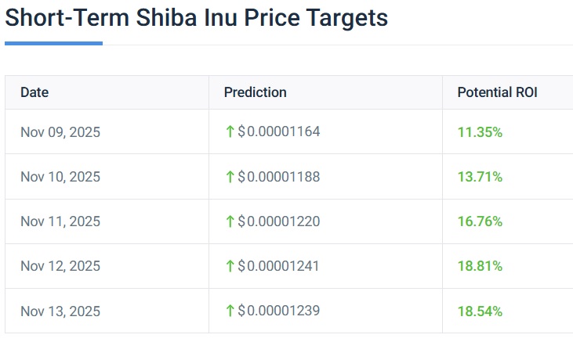Click the Date column header
The width and height of the screenshot is (573, 349).
(x=34, y=92)
